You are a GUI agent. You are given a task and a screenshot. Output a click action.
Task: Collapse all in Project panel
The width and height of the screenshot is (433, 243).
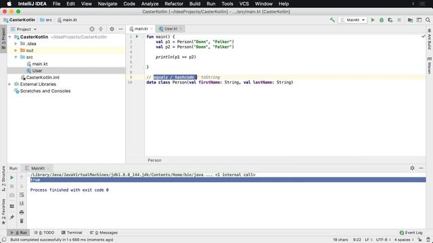click(101, 29)
